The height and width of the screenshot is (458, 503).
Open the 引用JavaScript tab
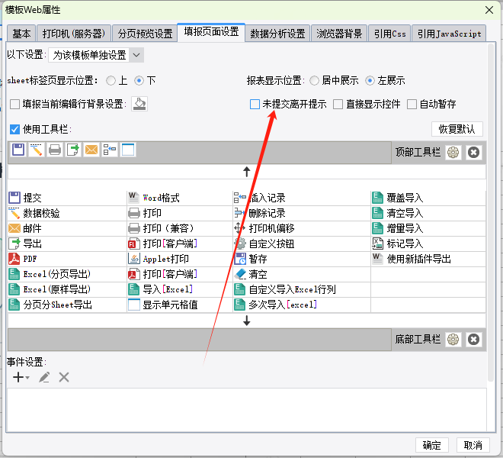(450, 34)
